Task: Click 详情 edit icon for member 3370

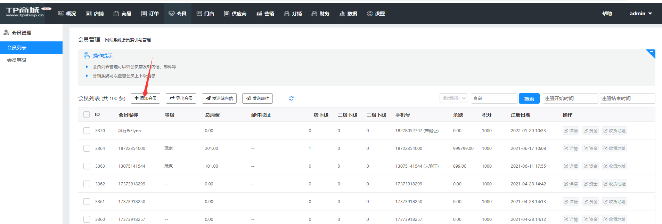Action: click(571, 131)
